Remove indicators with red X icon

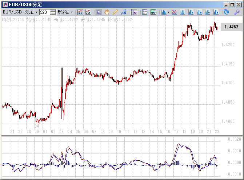point(174,12)
